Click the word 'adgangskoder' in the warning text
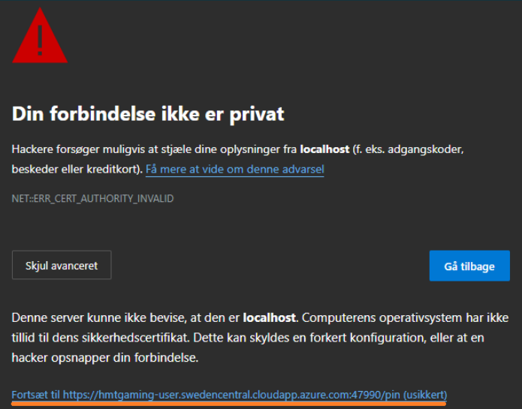 [425, 149]
